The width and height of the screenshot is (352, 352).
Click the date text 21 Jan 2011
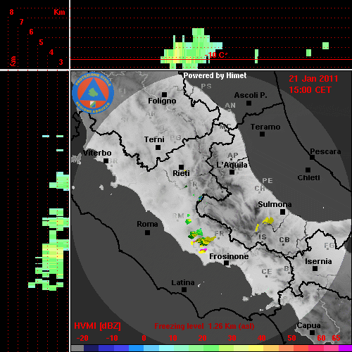[313, 79]
